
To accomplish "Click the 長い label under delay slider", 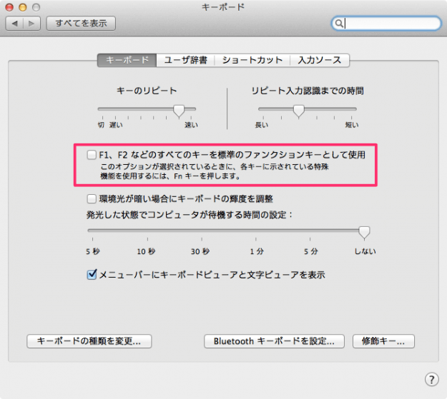I will coord(262,125).
